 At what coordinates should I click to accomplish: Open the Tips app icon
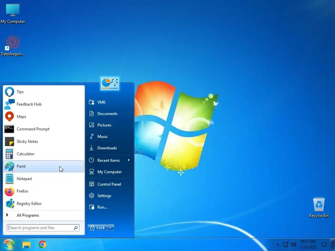click(x=9, y=92)
